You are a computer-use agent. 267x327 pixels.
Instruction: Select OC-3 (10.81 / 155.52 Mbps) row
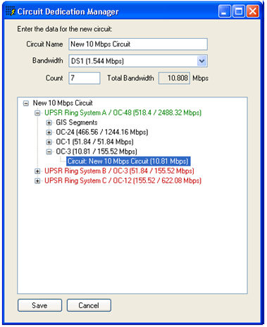pyautogui.click(x=97, y=152)
